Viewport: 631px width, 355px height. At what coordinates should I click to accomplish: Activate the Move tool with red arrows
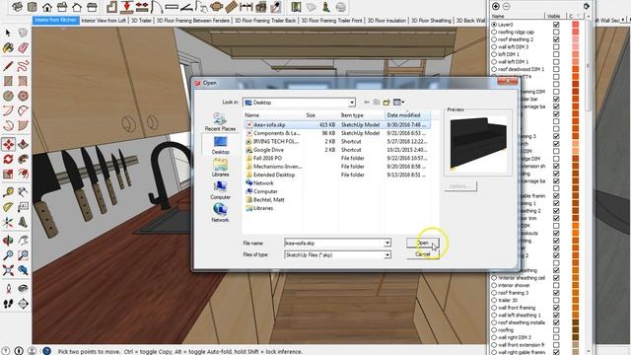8,144
